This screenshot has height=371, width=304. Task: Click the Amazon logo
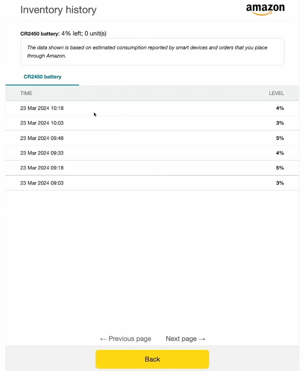tap(265, 9)
